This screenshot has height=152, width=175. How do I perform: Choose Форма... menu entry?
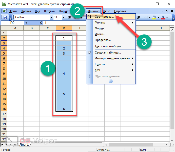pos(111,28)
